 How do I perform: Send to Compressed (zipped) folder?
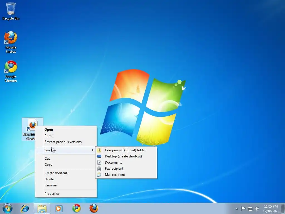click(126, 150)
